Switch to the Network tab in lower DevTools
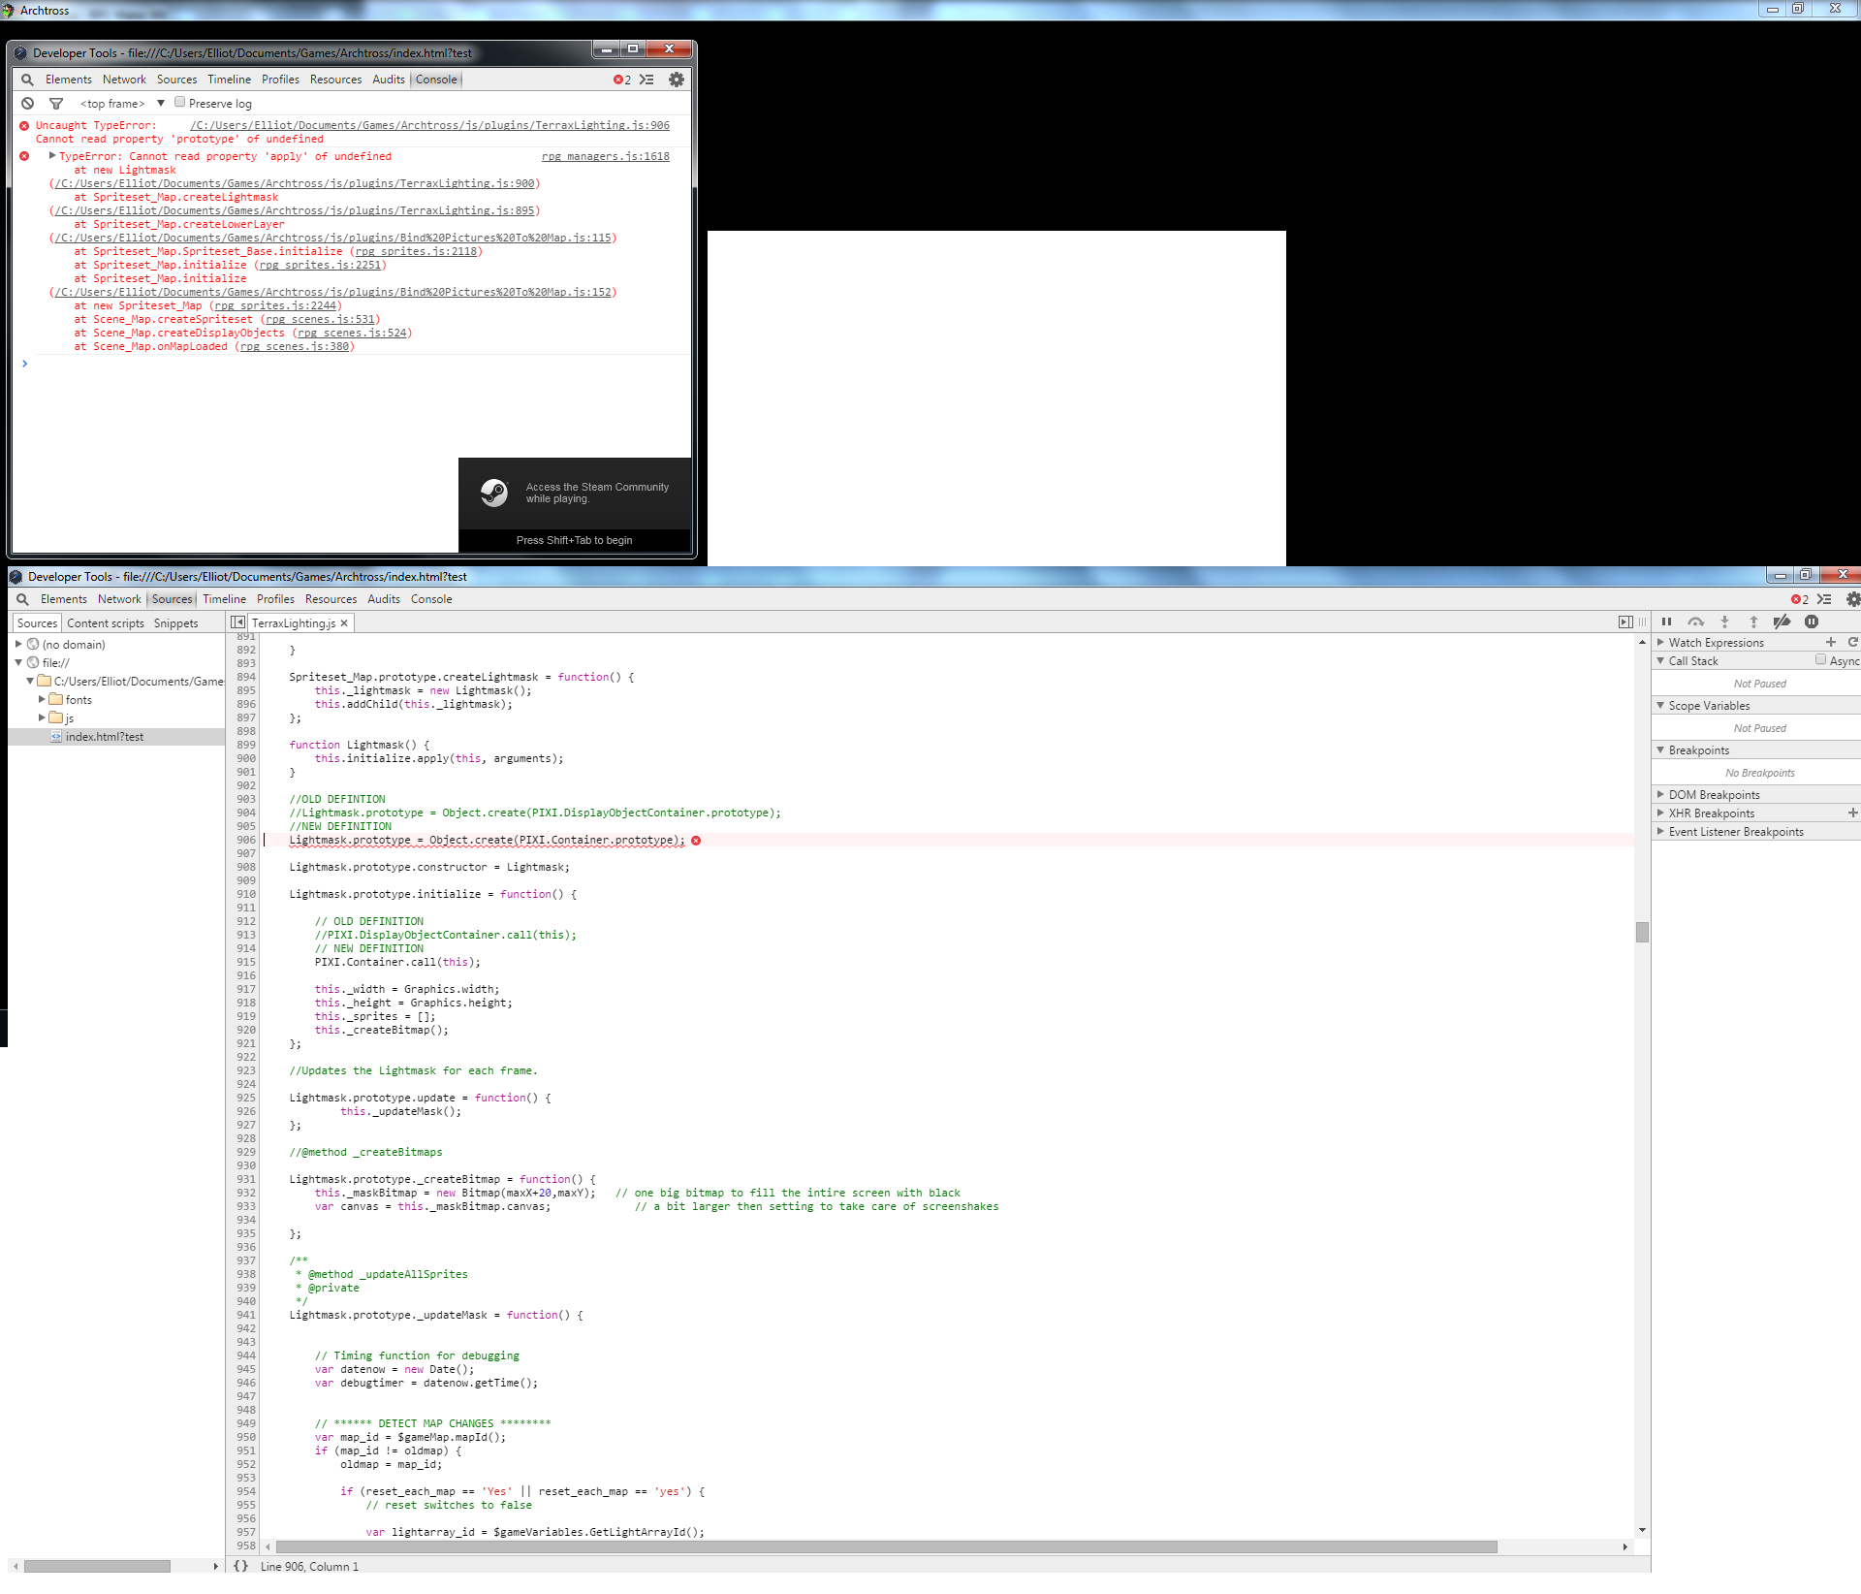The width and height of the screenshot is (1861, 1594). pos(119,599)
